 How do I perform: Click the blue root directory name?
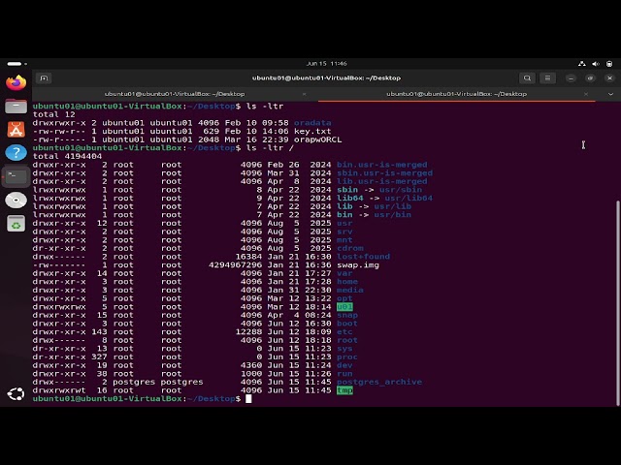coord(347,340)
